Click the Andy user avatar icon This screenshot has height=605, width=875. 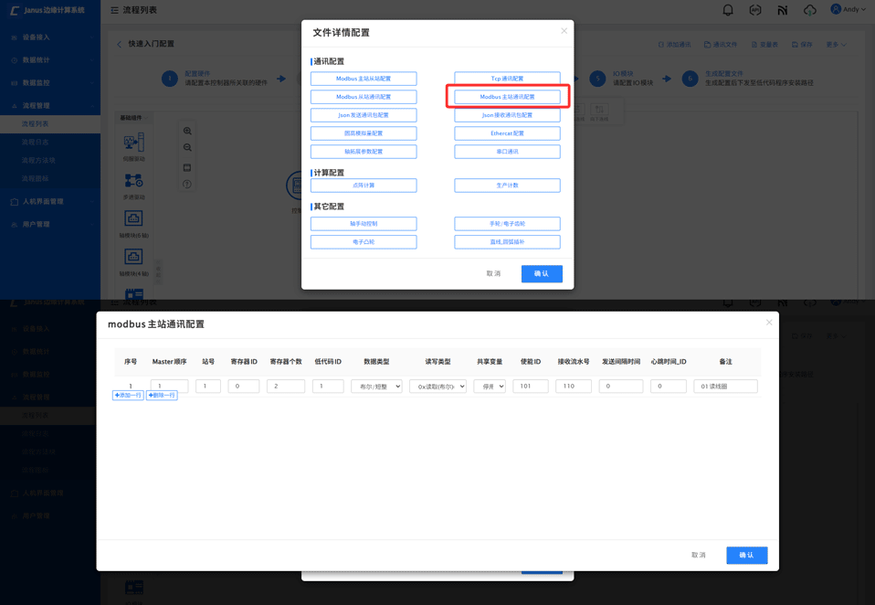pyautogui.click(x=835, y=9)
